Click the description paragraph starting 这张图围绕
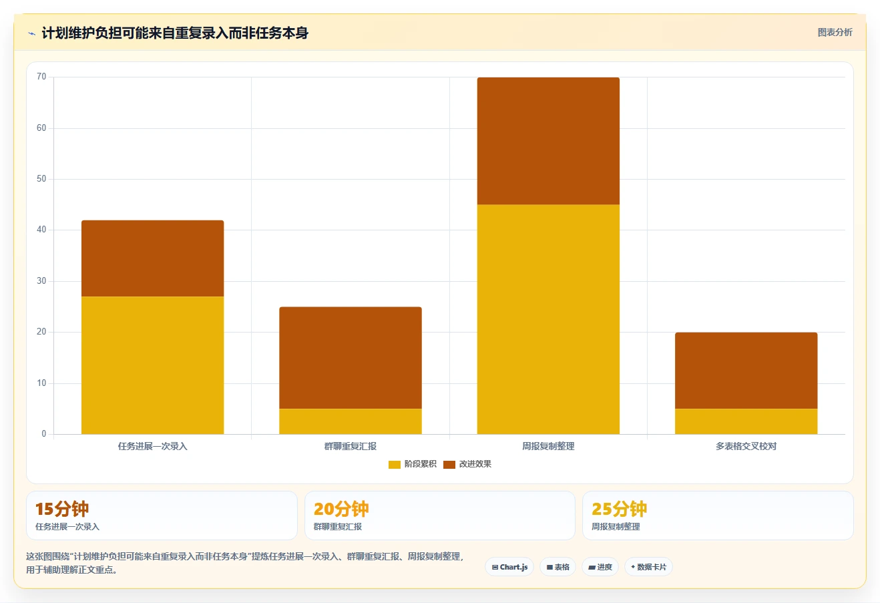The height and width of the screenshot is (603, 880). coord(245,563)
